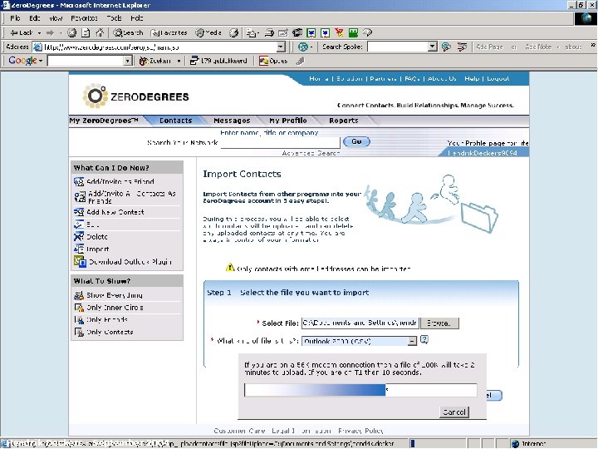
Task: Click the Search Your Network input field
Action: coord(281,142)
